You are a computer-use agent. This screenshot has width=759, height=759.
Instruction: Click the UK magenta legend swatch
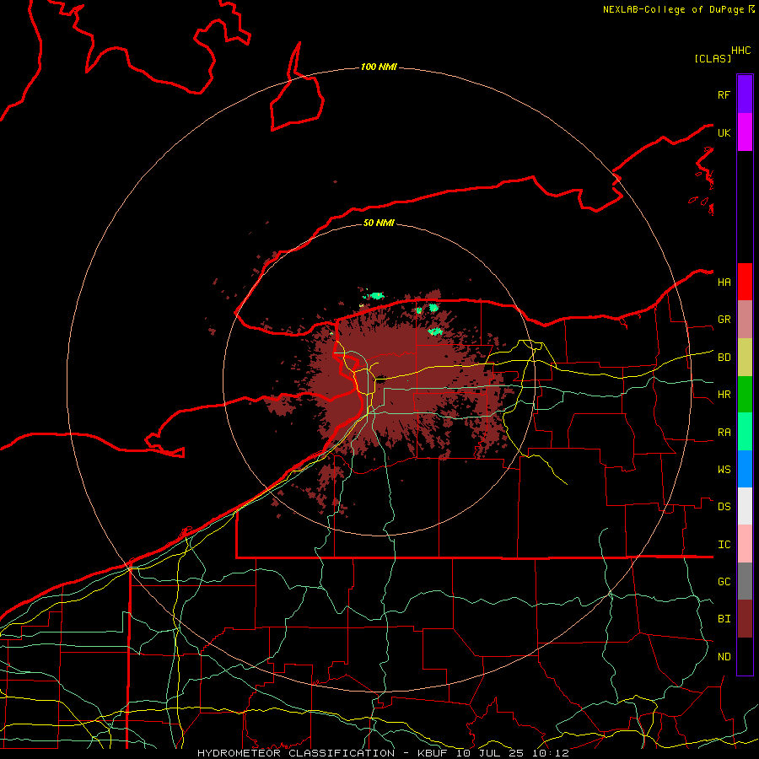click(745, 132)
